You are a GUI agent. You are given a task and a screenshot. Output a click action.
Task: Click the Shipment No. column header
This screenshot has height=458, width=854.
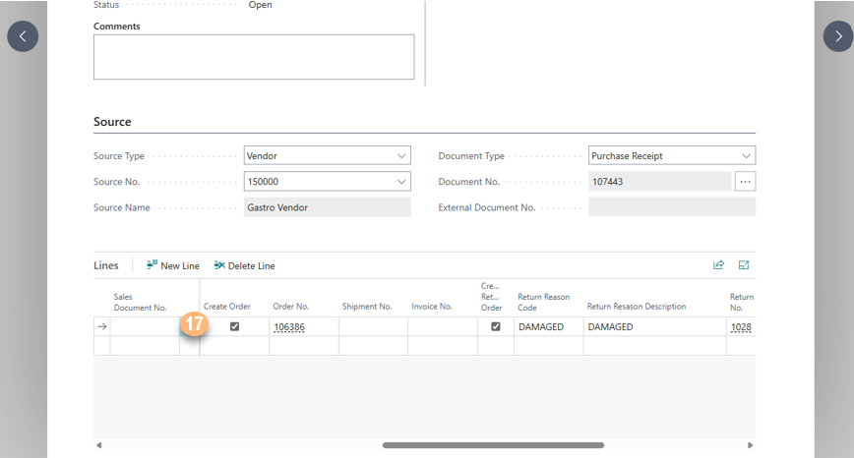(367, 307)
